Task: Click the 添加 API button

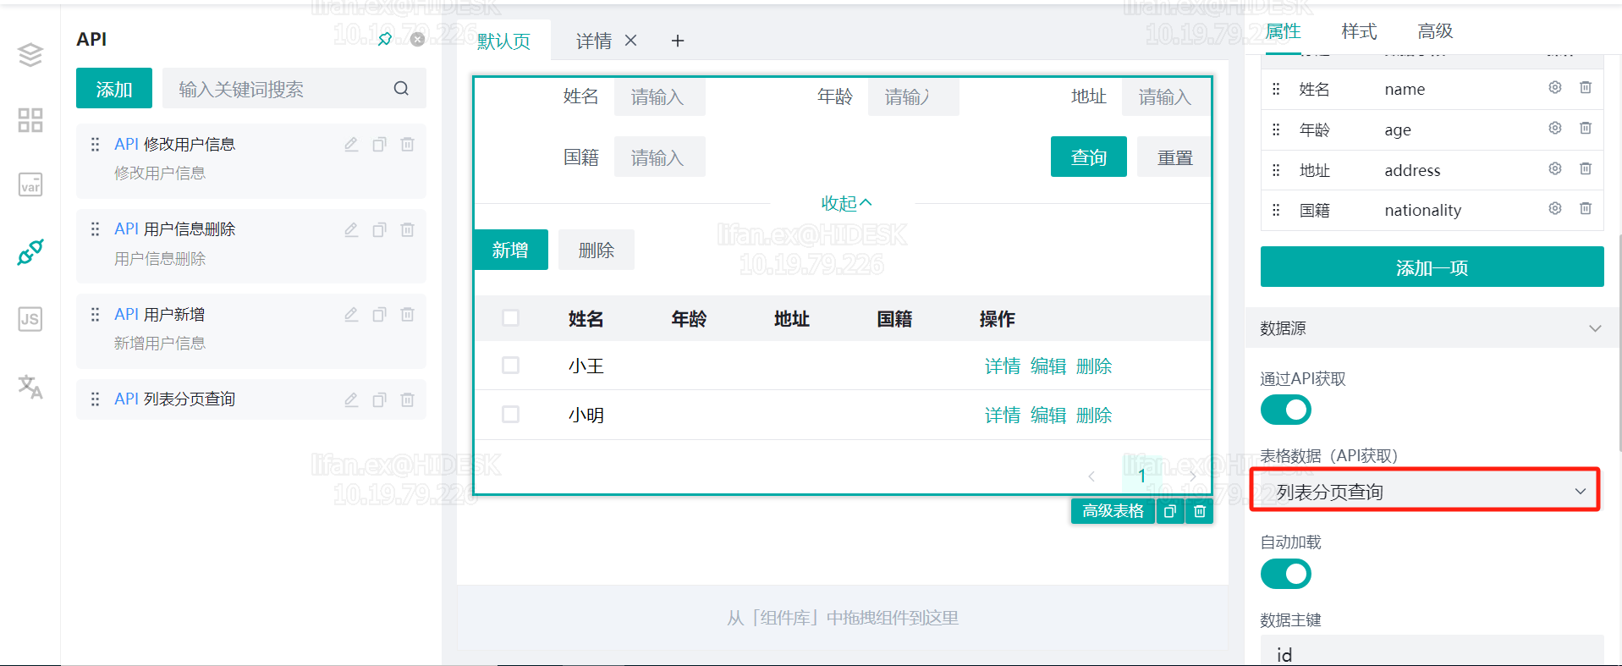Action: [114, 88]
